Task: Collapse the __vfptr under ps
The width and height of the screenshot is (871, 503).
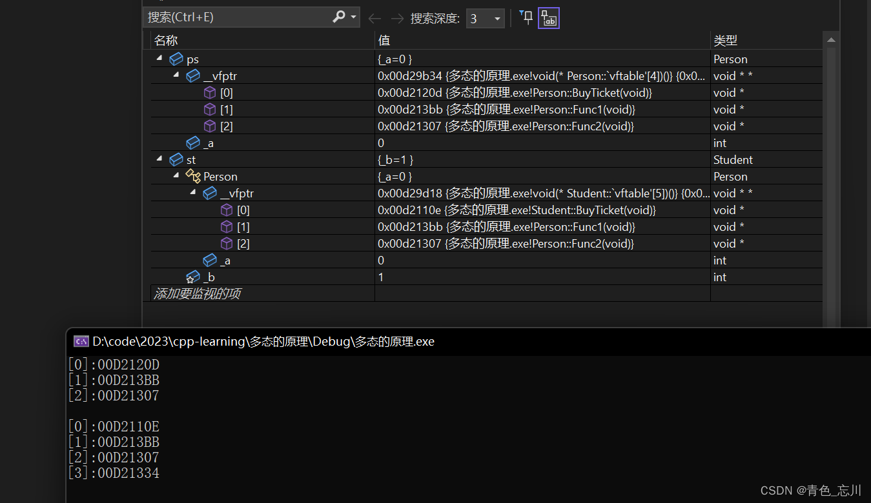Action: 176,75
